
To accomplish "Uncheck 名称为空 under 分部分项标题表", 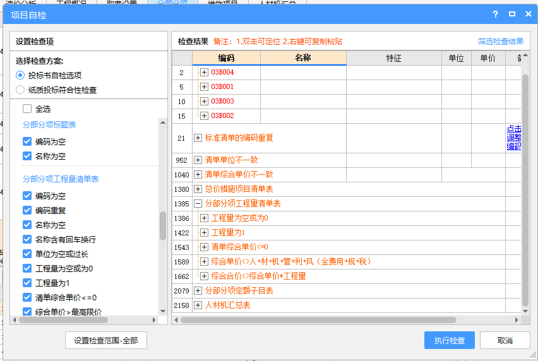I will point(27,156).
